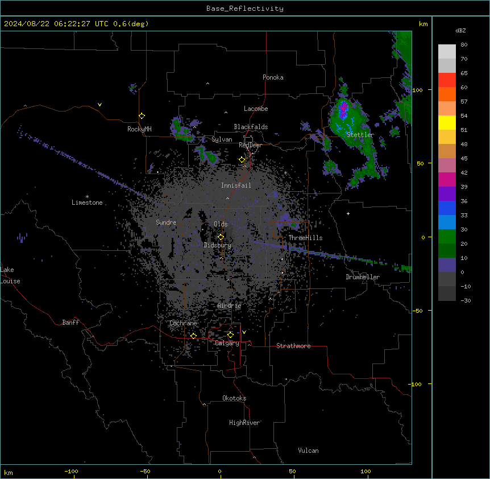
Task: Click the Ponoka city label
Action: [273, 77]
